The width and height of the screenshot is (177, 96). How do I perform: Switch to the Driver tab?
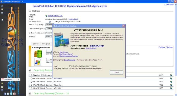pos(36,44)
